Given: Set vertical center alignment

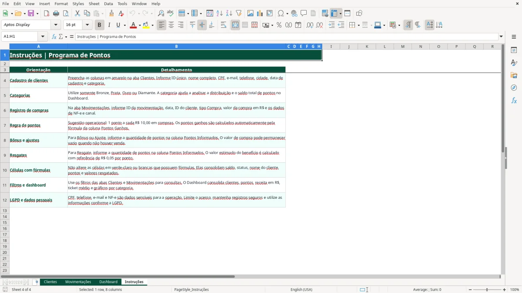Looking at the screenshot, I should point(202,25).
